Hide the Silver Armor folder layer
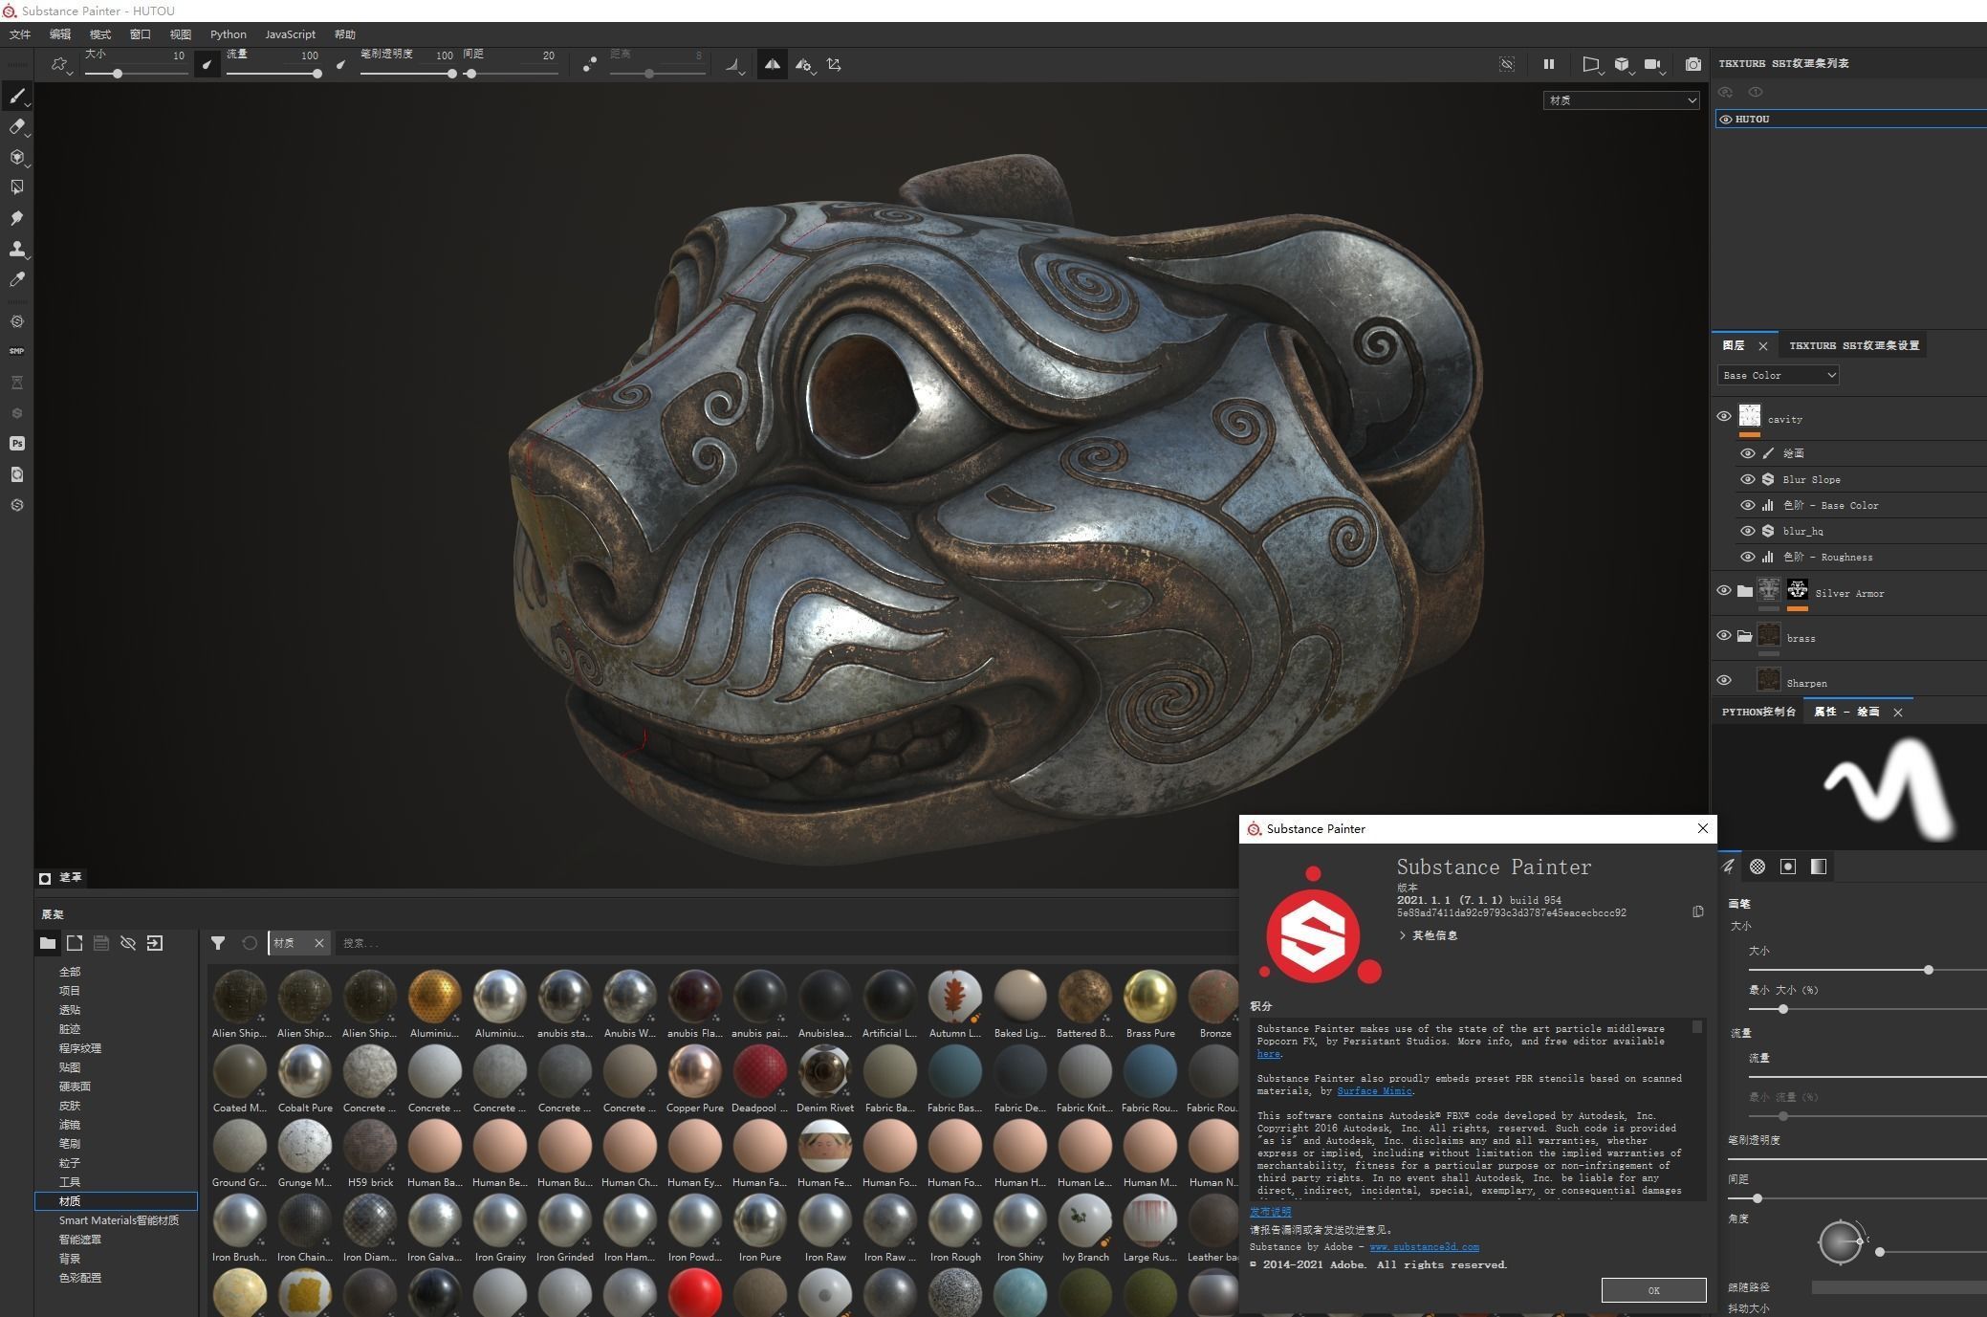 click(1724, 591)
